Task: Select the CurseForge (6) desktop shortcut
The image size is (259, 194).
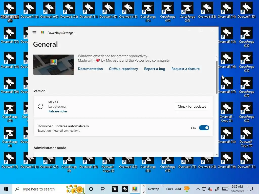Action: point(69,164)
